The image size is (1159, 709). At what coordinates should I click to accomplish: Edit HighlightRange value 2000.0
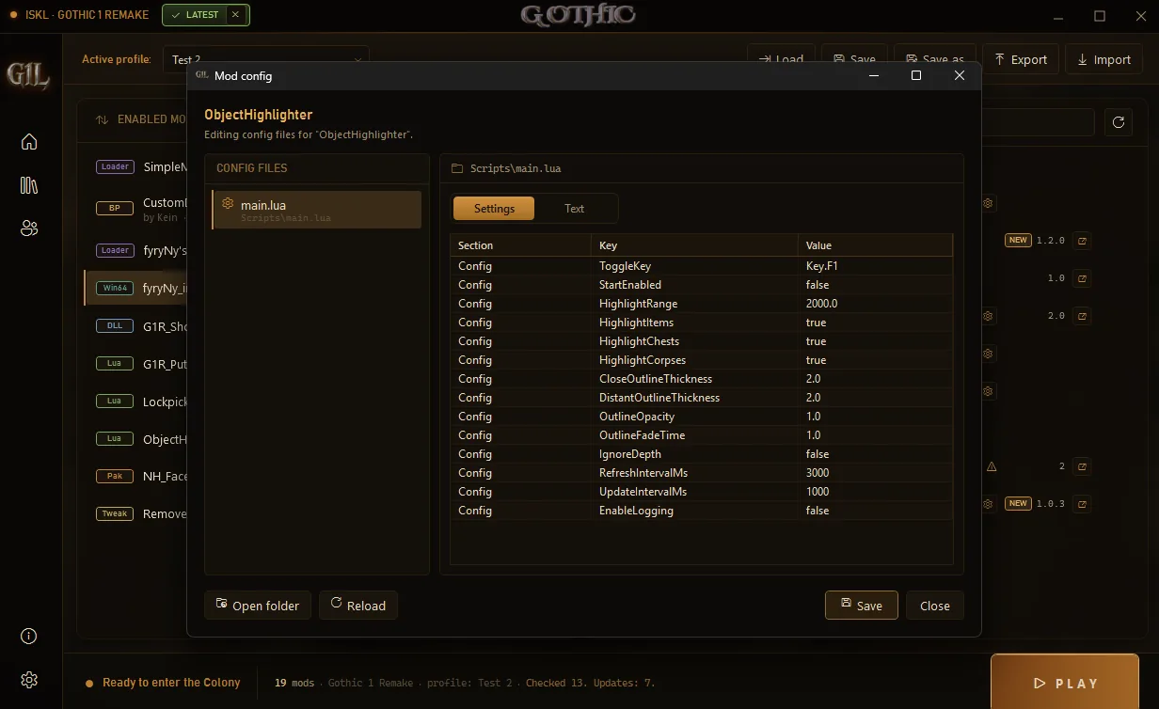tap(875, 304)
